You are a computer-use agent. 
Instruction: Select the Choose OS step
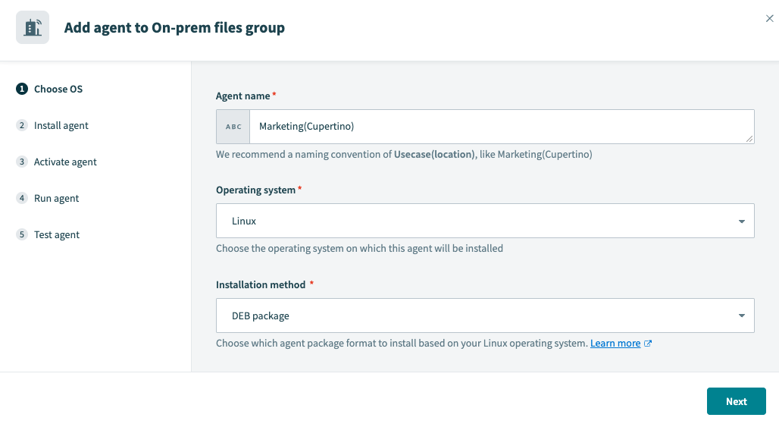click(58, 89)
